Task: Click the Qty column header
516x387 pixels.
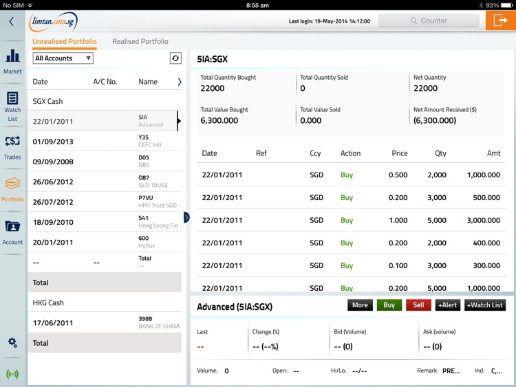Action: 440,153
